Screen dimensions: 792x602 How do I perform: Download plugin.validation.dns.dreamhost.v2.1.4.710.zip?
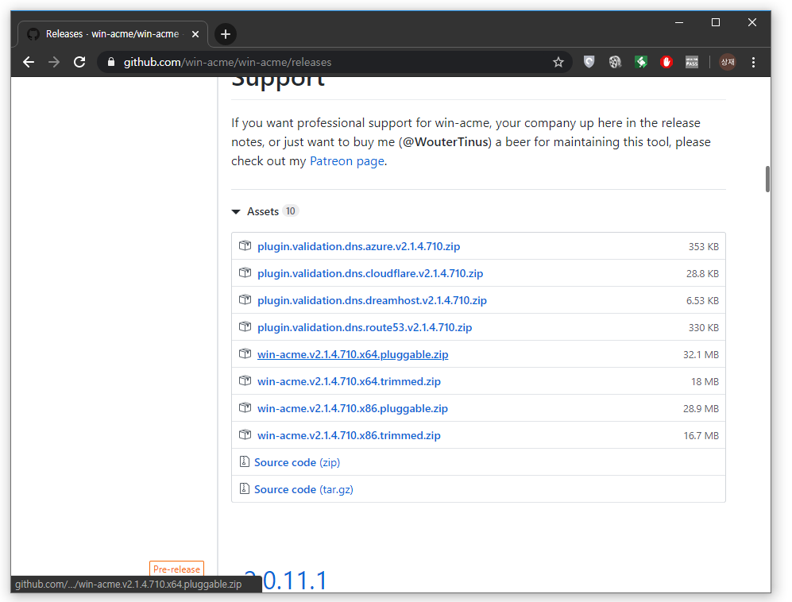pos(373,300)
